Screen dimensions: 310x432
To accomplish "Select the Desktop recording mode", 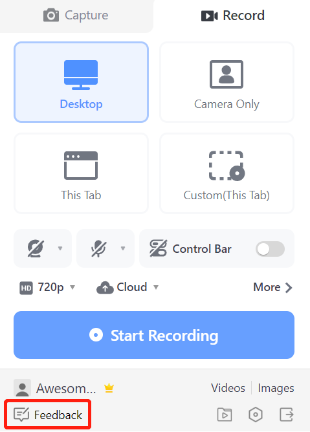I will (x=81, y=82).
